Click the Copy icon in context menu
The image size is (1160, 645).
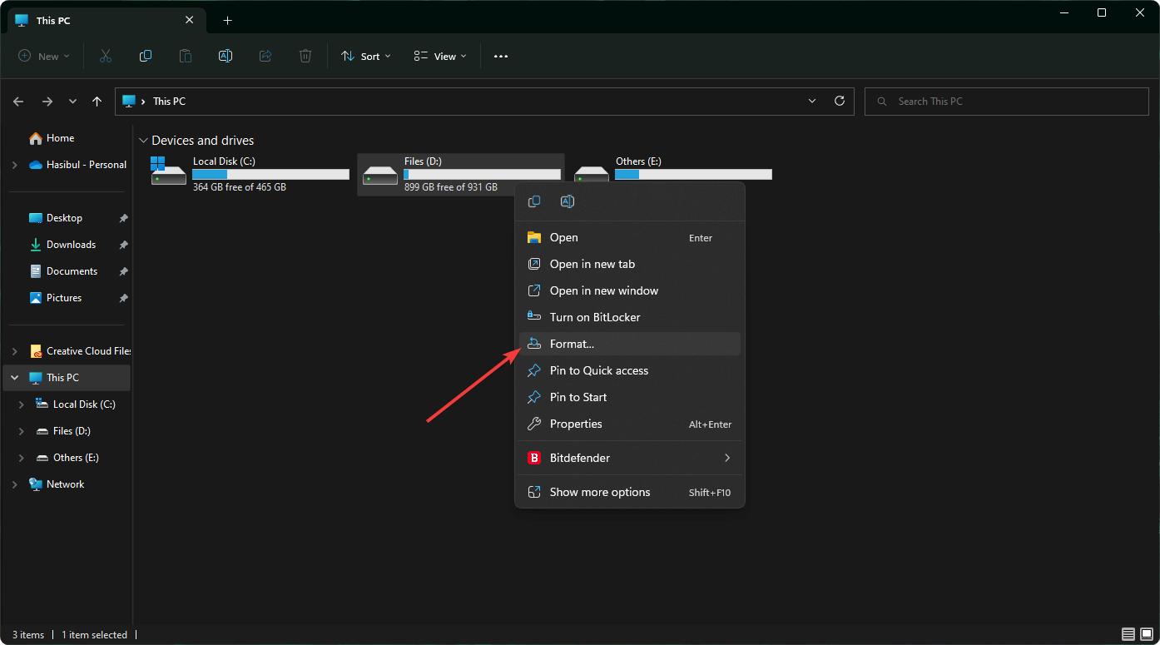coord(535,201)
